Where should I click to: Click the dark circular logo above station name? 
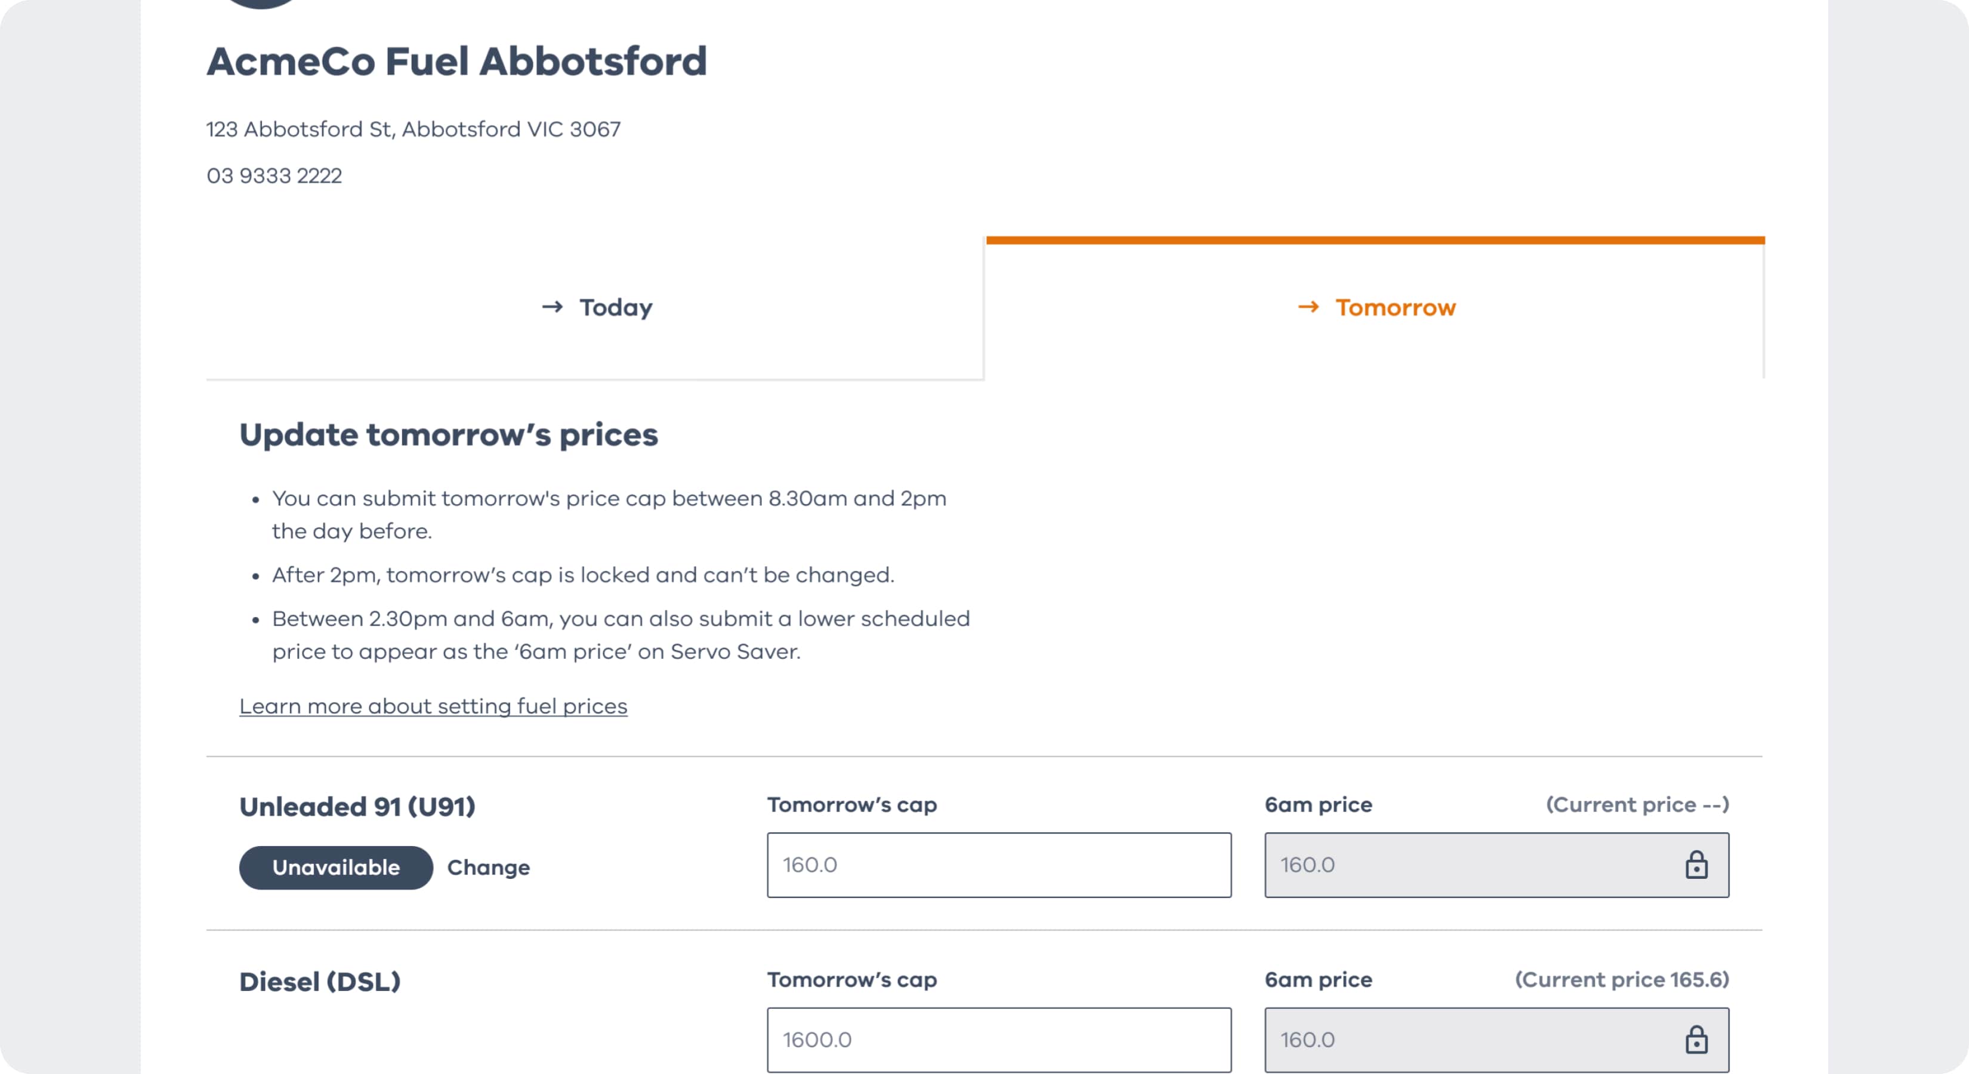coord(261,3)
